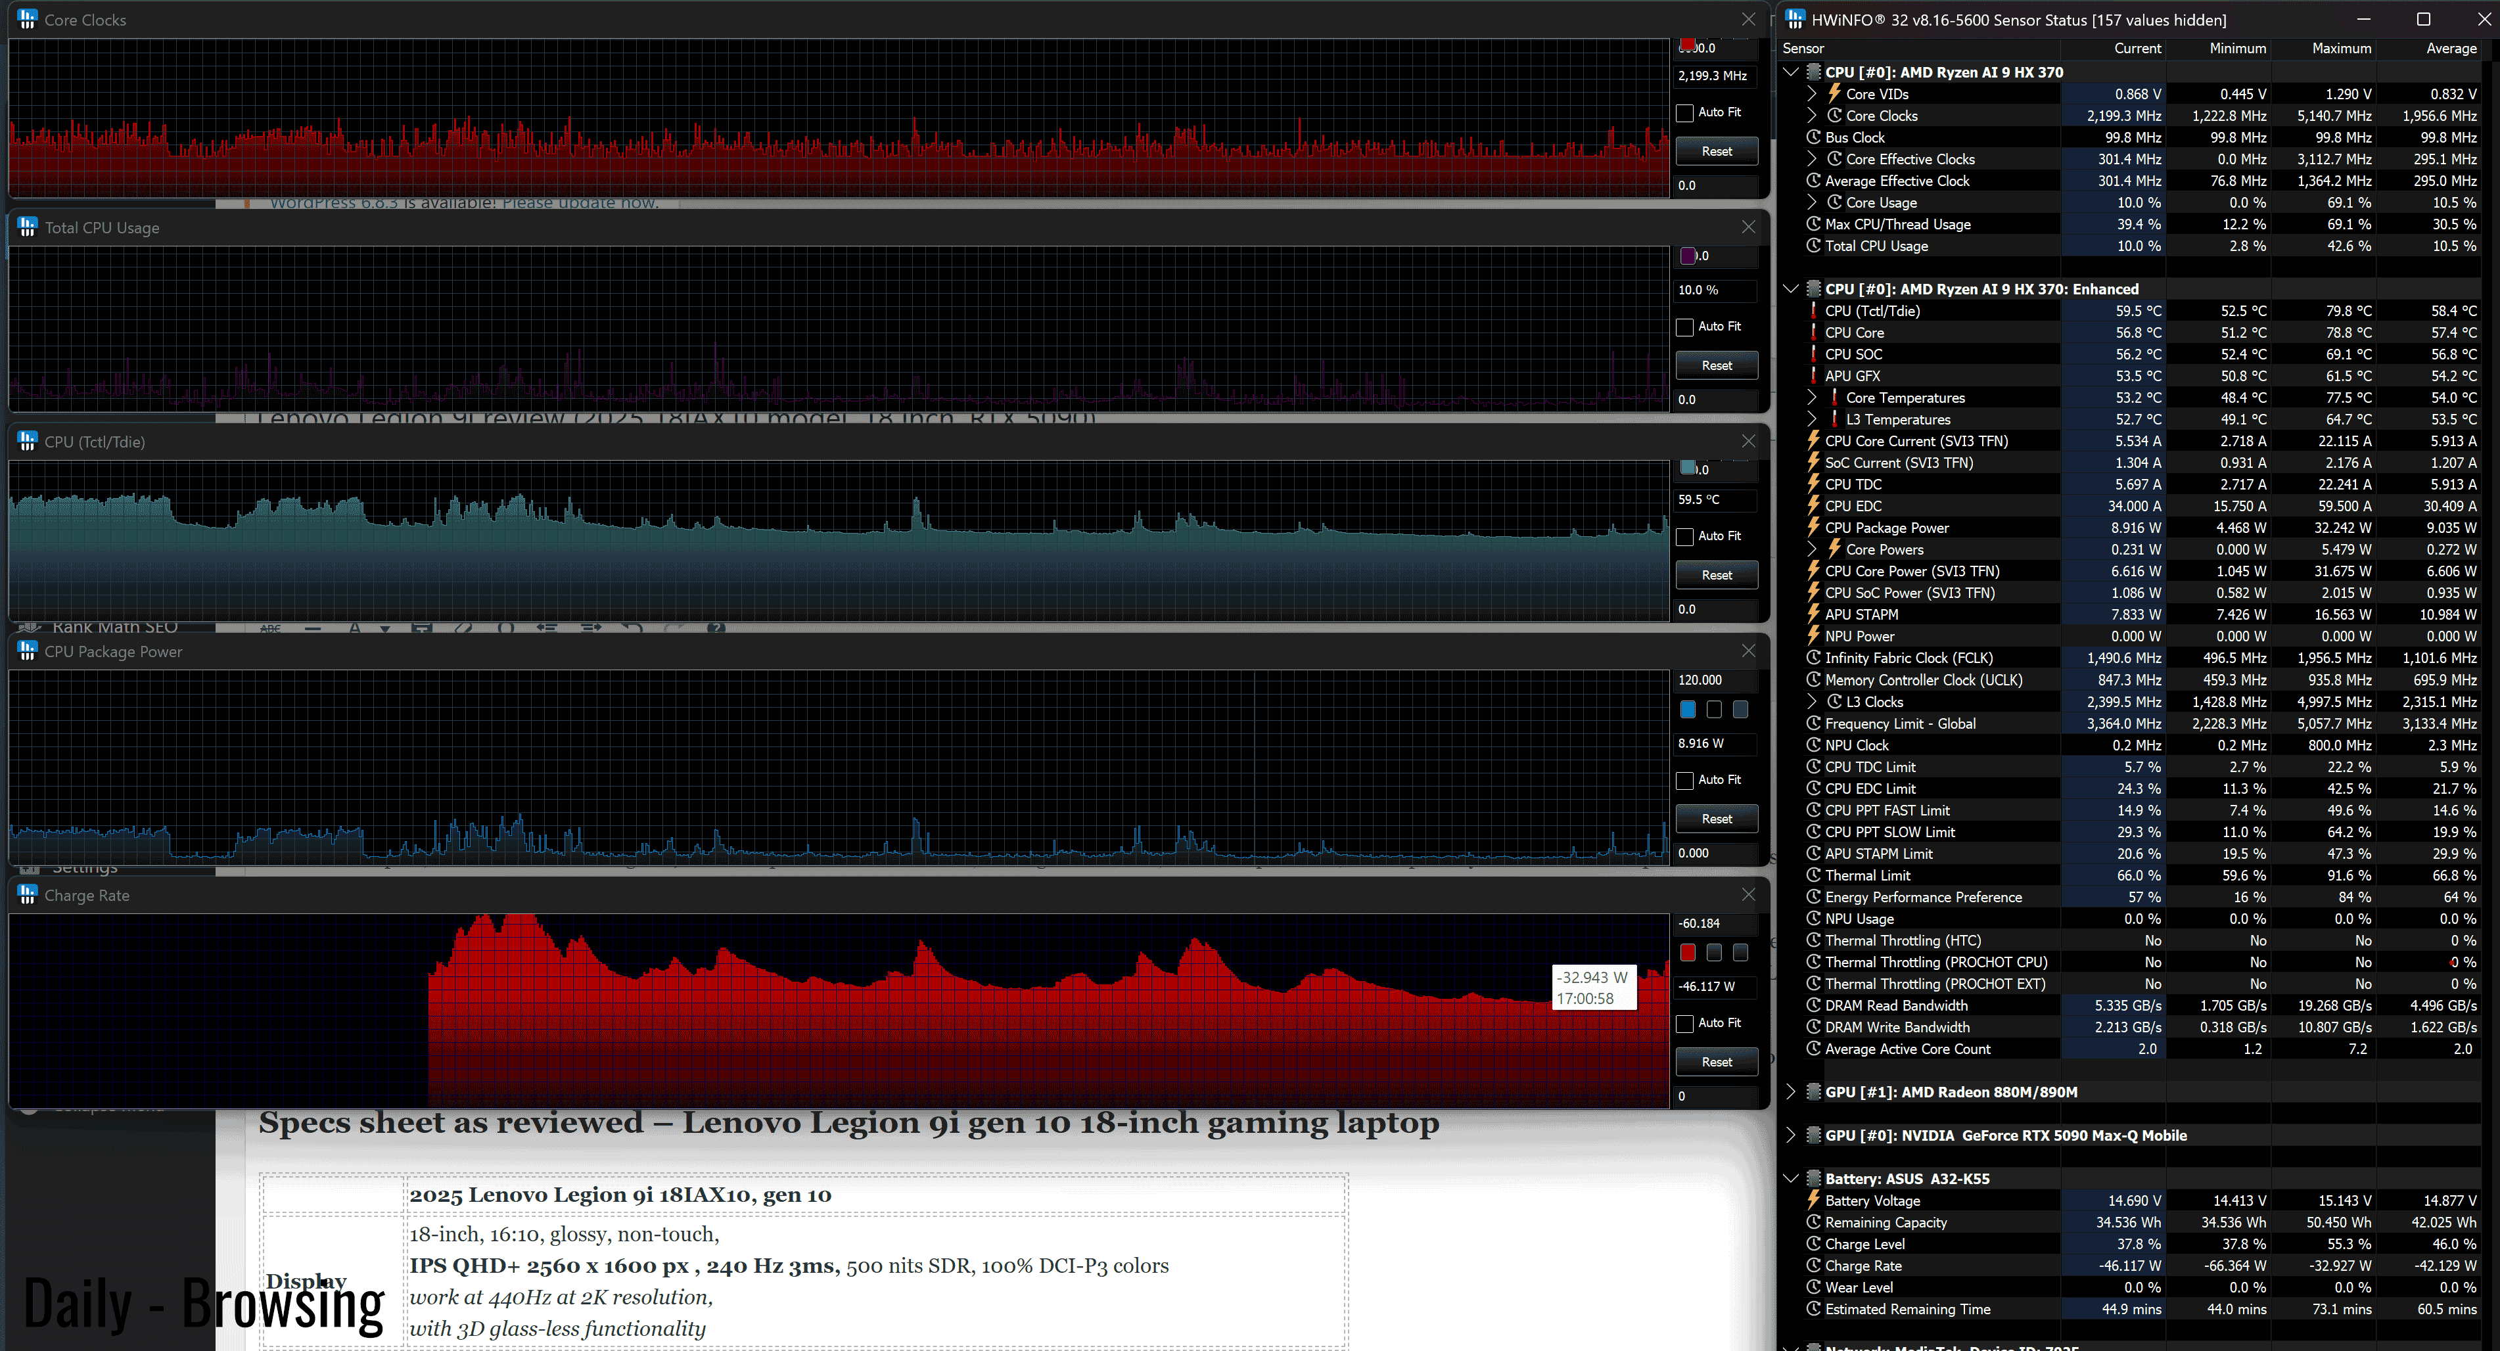Enable Auto Fit in Core Clocks graph
The image size is (2500, 1351).
click(1686, 112)
